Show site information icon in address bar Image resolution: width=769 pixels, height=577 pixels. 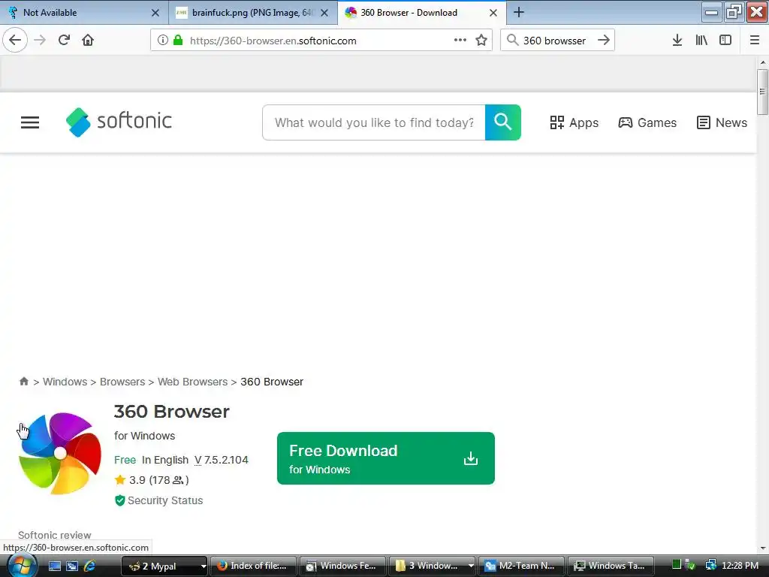tap(162, 41)
